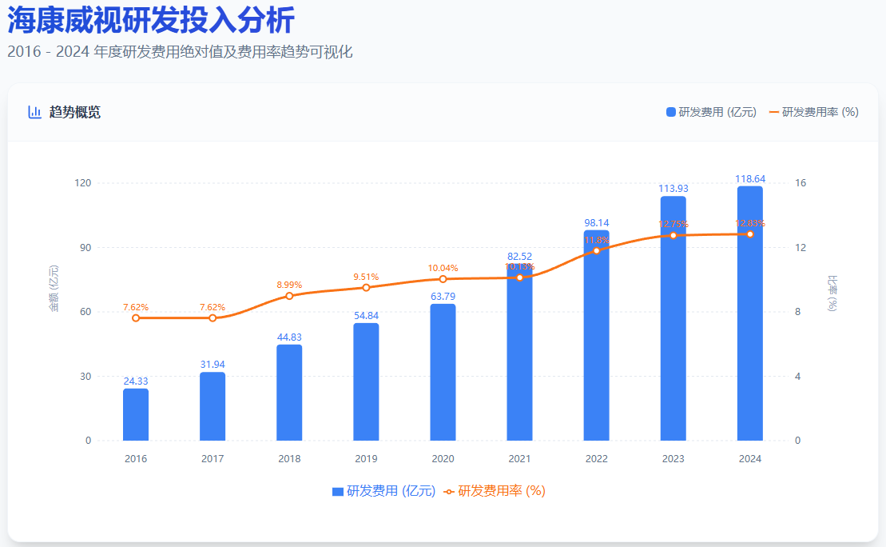This screenshot has width=886, height=547.
Task: Click the 海康威视研发投入分析 page heading
Action: click(151, 20)
